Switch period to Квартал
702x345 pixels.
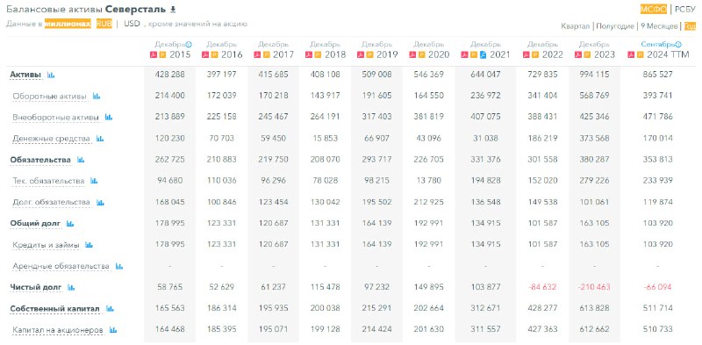coord(576,26)
